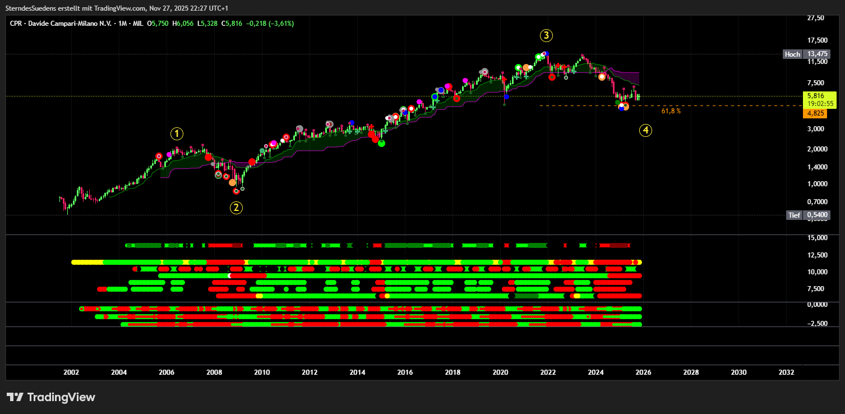845x414 pixels.
Task: Click the 2032 label on the time axis
Action: pos(786,372)
